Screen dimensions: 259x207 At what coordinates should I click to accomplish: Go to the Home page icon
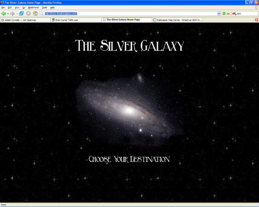pyautogui.click(x=35, y=14)
